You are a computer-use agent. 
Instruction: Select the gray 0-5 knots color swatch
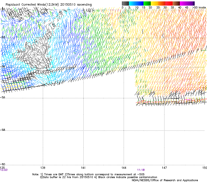point(125,3)
